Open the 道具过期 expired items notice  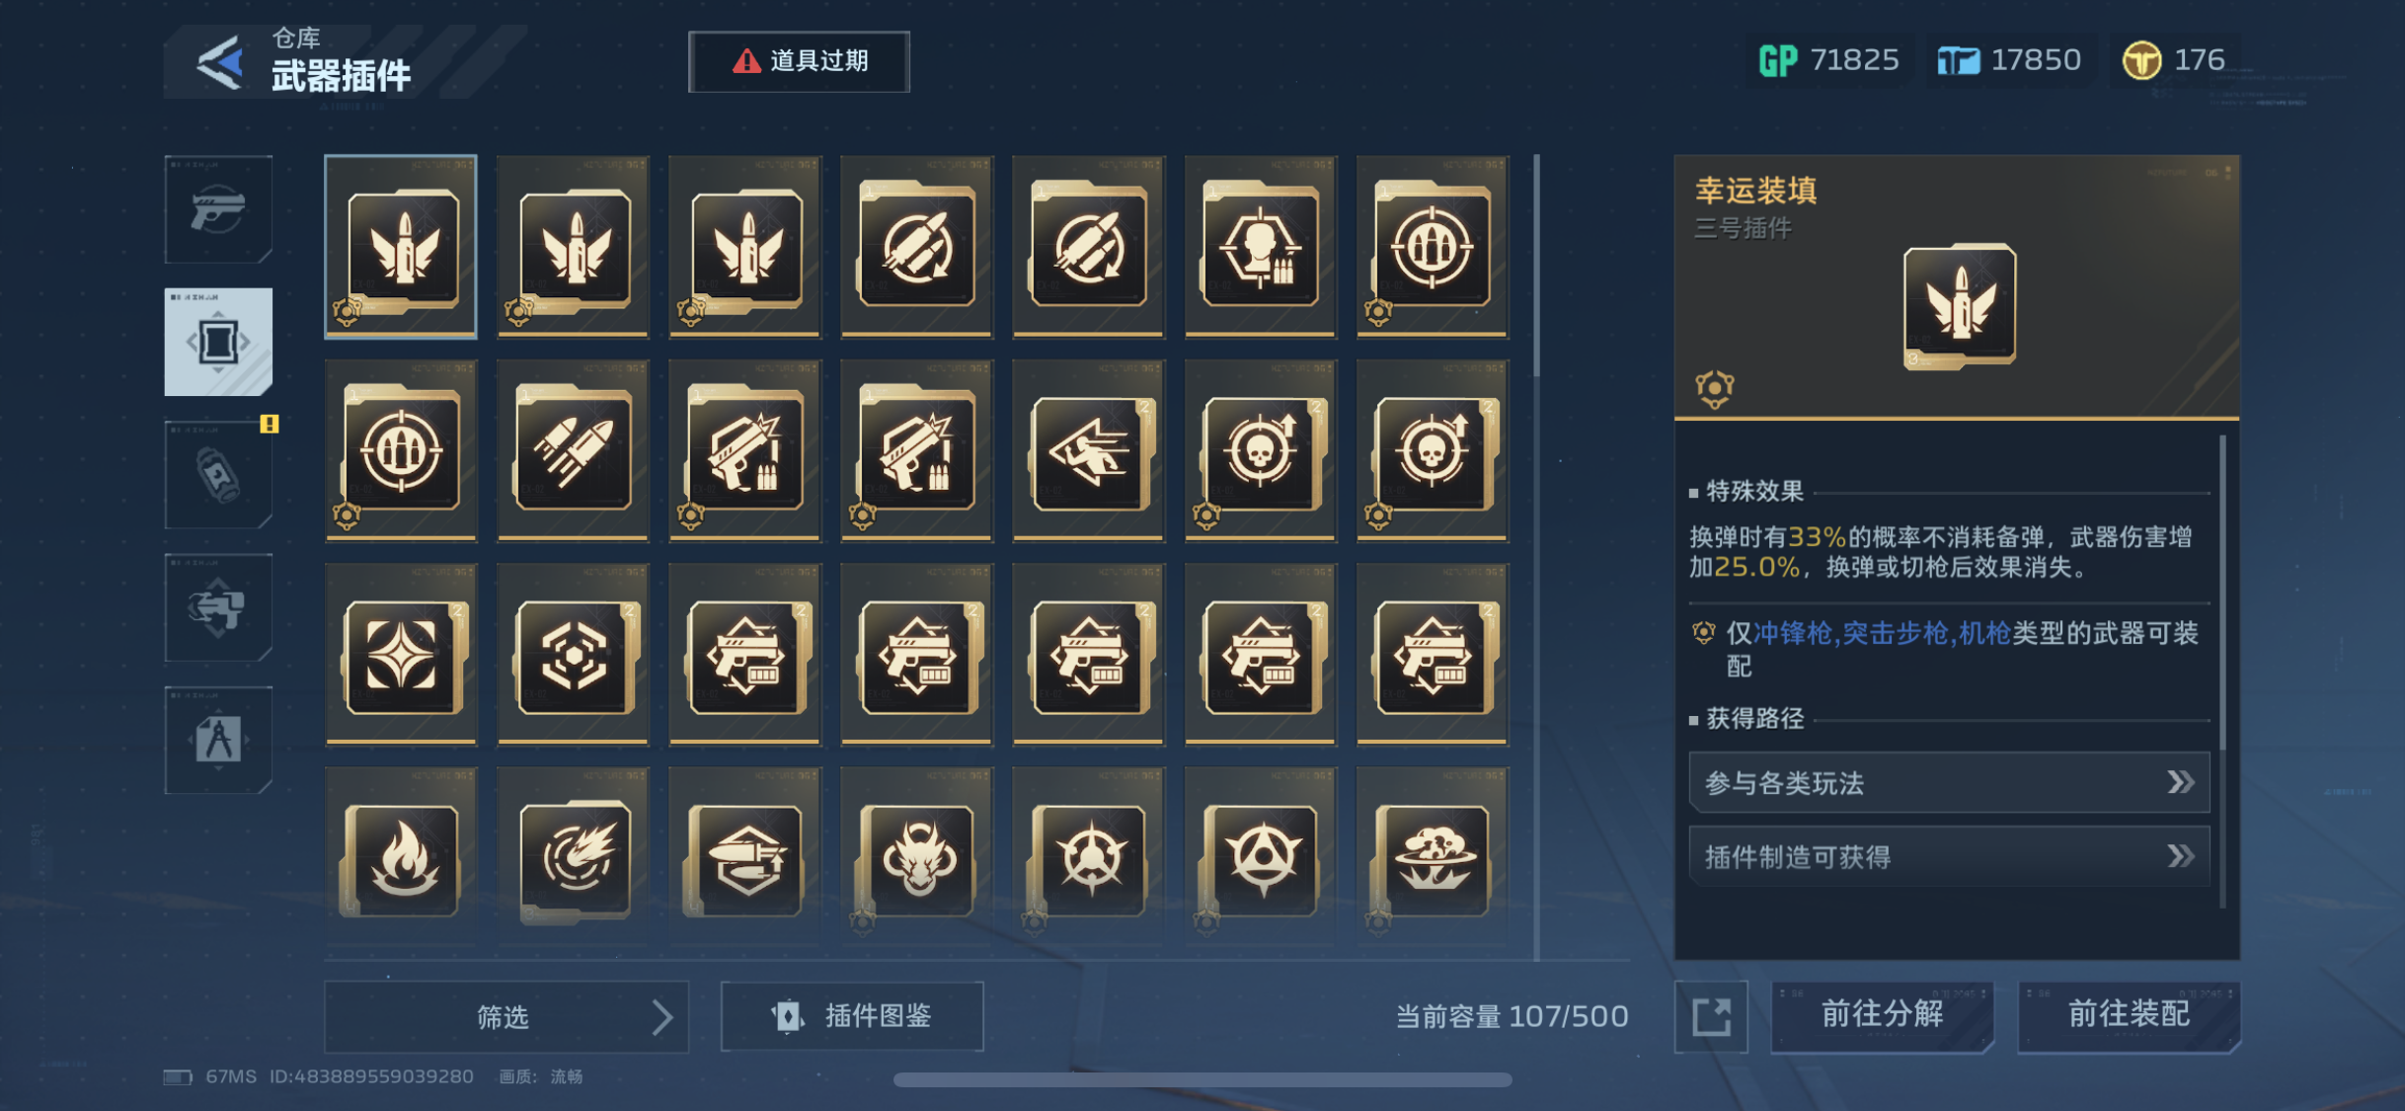799,61
